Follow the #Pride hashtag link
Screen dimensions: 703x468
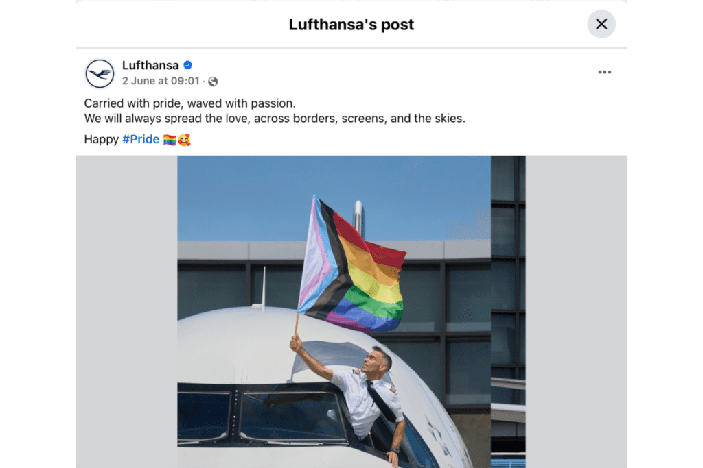[141, 139]
